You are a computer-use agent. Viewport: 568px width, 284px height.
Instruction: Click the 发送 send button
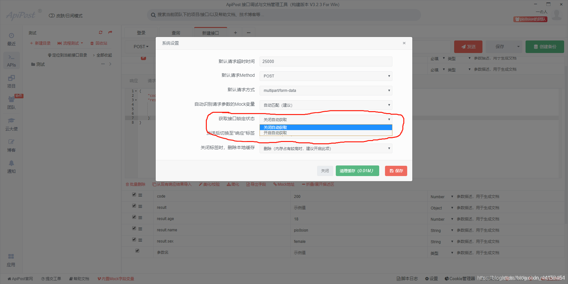468,47
